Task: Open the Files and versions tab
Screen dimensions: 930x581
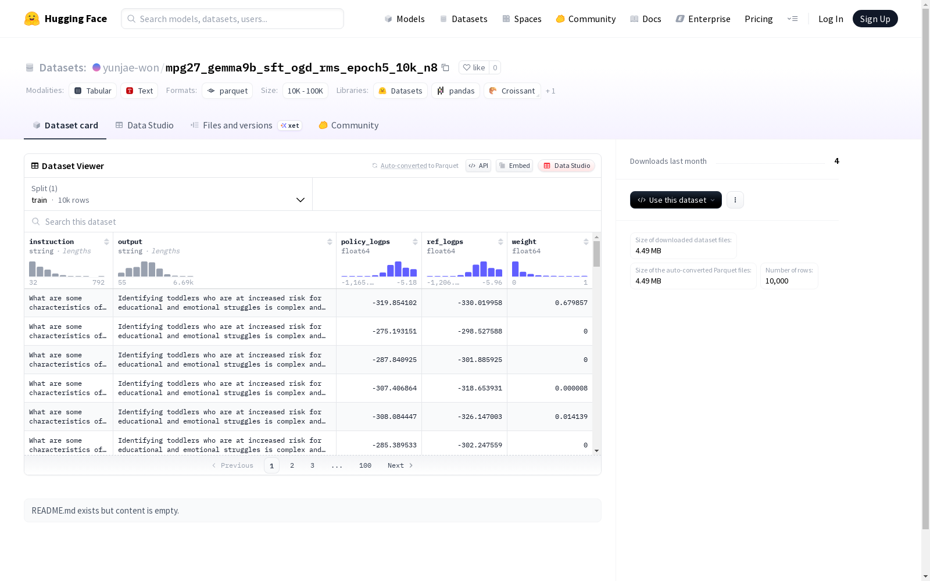Action: (x=246, y=125)
